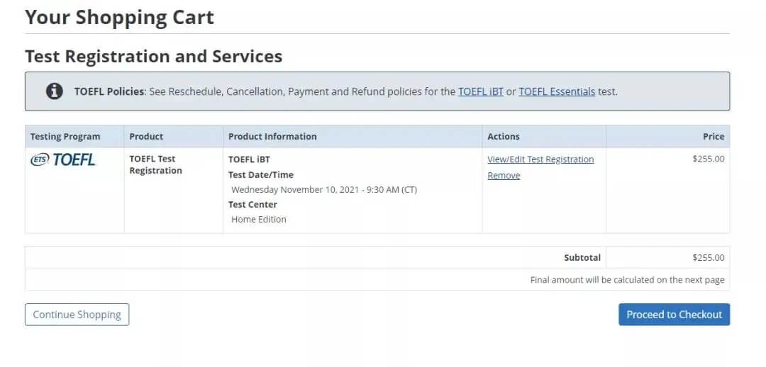This screenshot has height=367, width=766.
Task: Click Test Registration and Services heading
Action: (154, 57)
